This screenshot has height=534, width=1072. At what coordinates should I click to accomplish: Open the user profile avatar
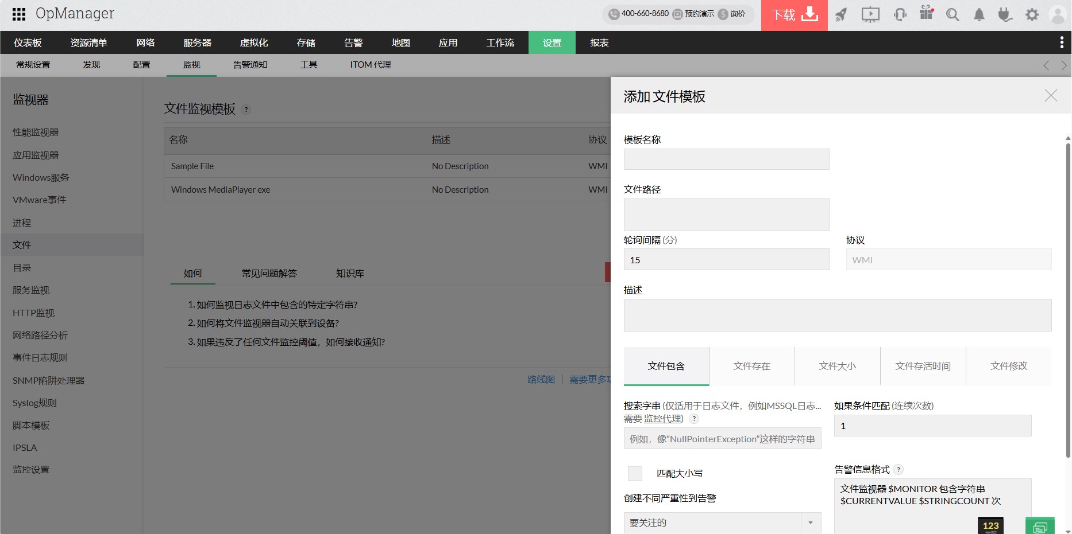[x=1058, y=14]
